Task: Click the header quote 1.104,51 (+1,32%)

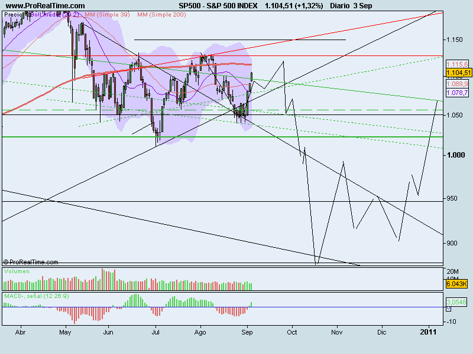Action: tap(294, 6)
